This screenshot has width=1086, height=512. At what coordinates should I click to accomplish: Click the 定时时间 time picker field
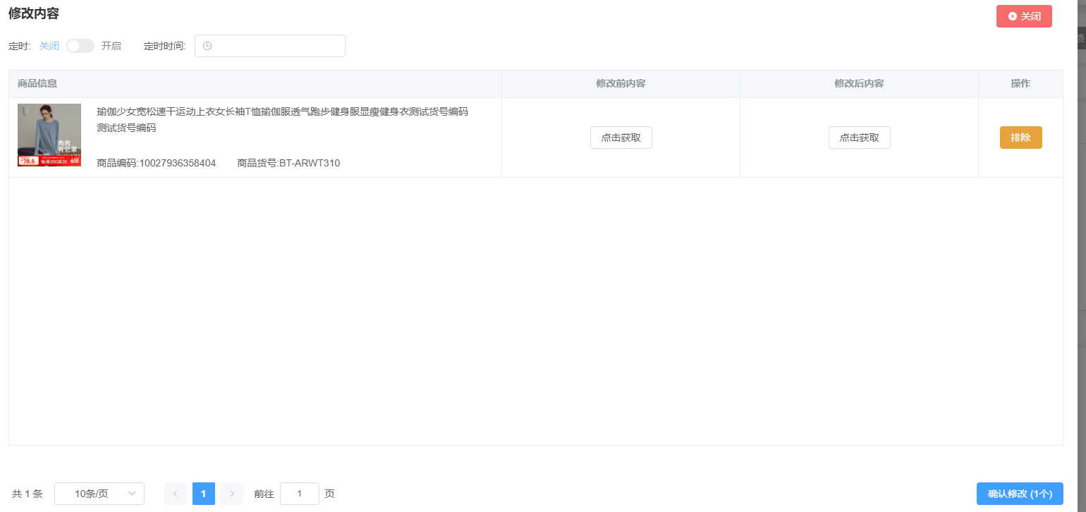pyautogui.click(x=275, y=46)
